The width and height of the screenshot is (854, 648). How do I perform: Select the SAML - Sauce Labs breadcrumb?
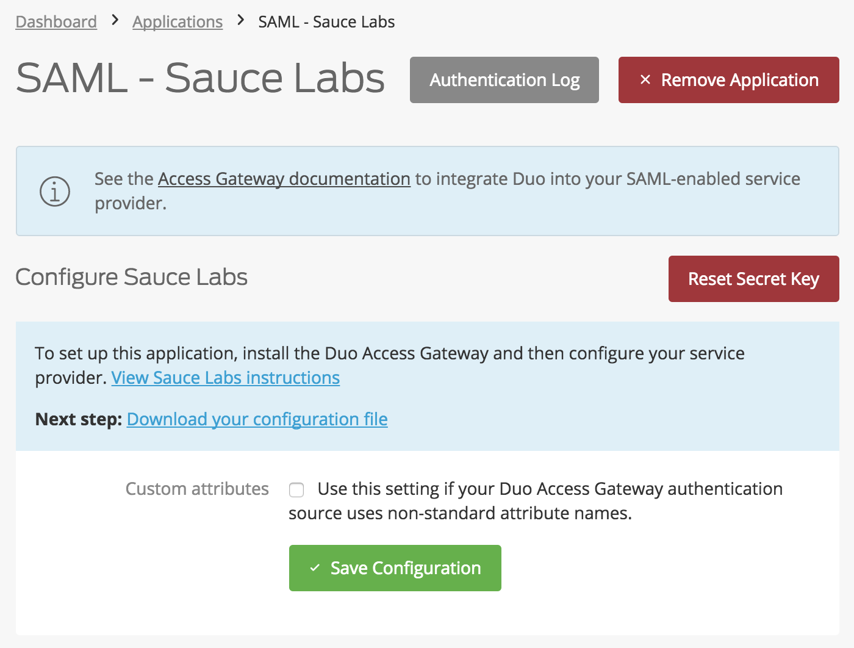click(x=326, y=21)
